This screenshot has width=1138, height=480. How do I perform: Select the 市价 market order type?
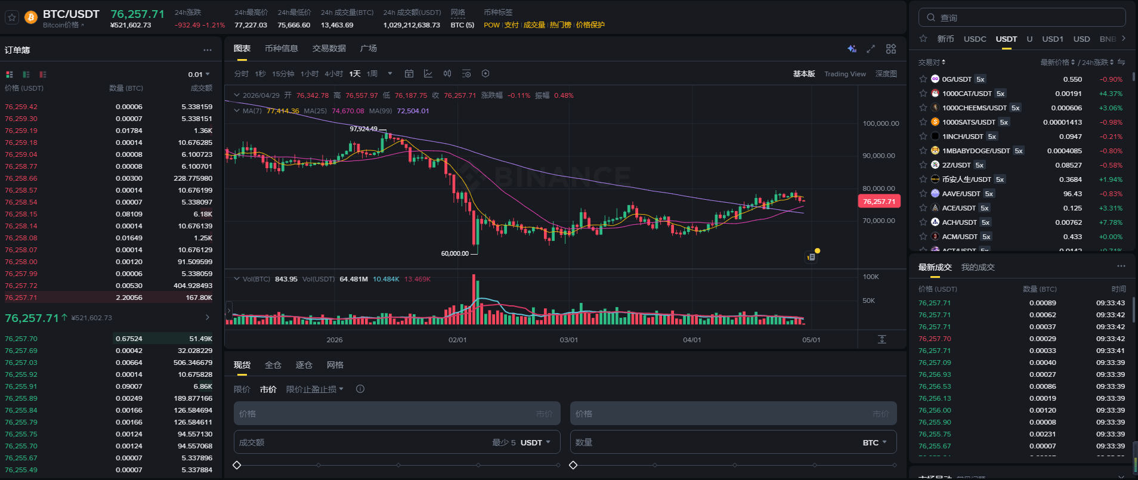tap(268, 389)
